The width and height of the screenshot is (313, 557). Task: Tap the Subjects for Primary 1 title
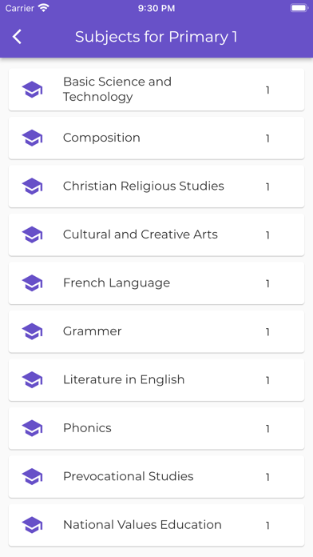[156, 37]
